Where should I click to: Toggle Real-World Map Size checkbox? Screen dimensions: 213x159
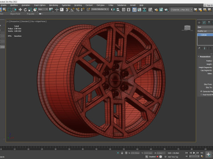201,95
